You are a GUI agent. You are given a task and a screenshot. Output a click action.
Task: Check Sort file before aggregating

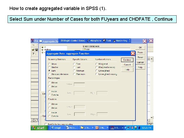tap(46, 124)
